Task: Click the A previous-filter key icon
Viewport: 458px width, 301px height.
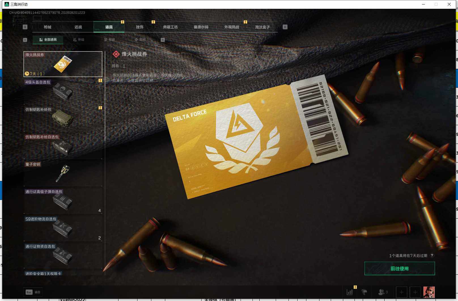Action: point(25,40)
